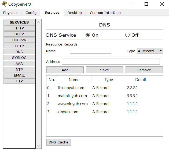Image resolution: width=169 pixels, height=152 pixels.
Task: Select the DNS service in sidebar
Action: click(x=19, y=52)
